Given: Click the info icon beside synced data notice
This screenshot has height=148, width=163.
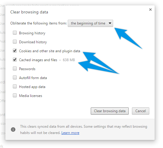Looking at the screenshot, I should point(13,129).
